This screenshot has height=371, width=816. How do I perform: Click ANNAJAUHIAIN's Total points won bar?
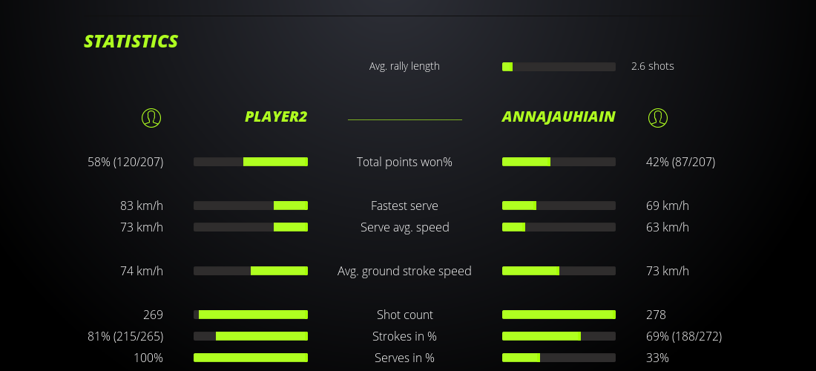click(x=559, y=162)
